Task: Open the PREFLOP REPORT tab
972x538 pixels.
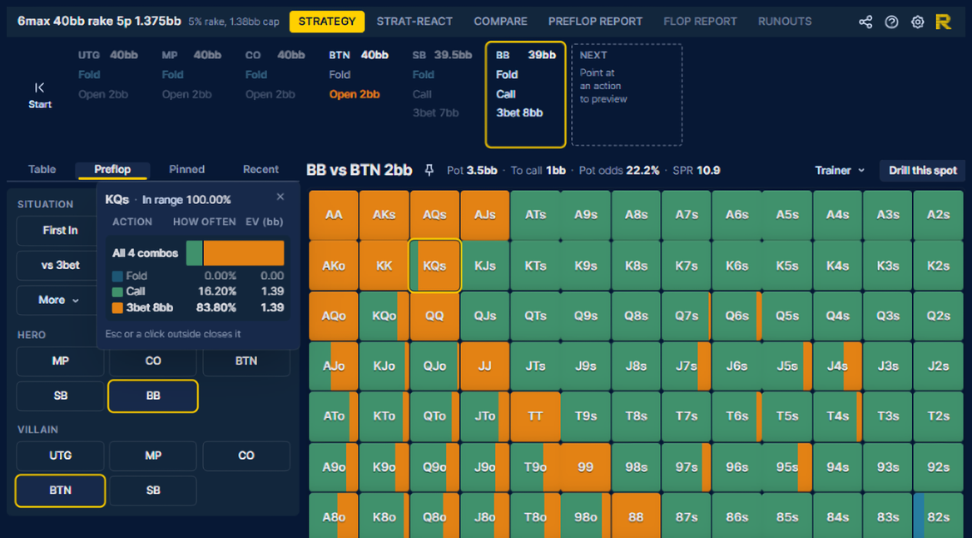Action: point(595,21)
